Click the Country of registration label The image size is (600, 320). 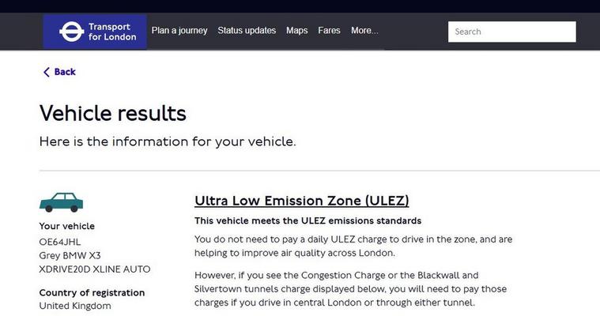point(92,293)
